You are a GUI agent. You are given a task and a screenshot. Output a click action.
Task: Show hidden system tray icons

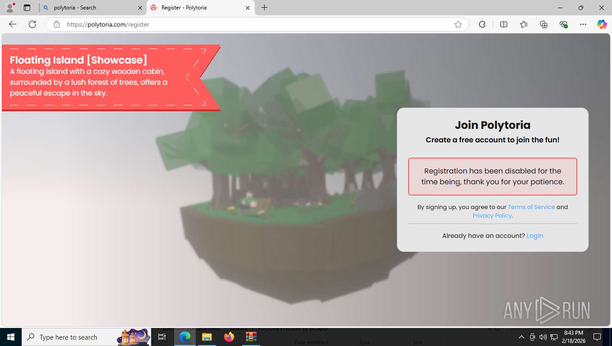click(521, 337)
